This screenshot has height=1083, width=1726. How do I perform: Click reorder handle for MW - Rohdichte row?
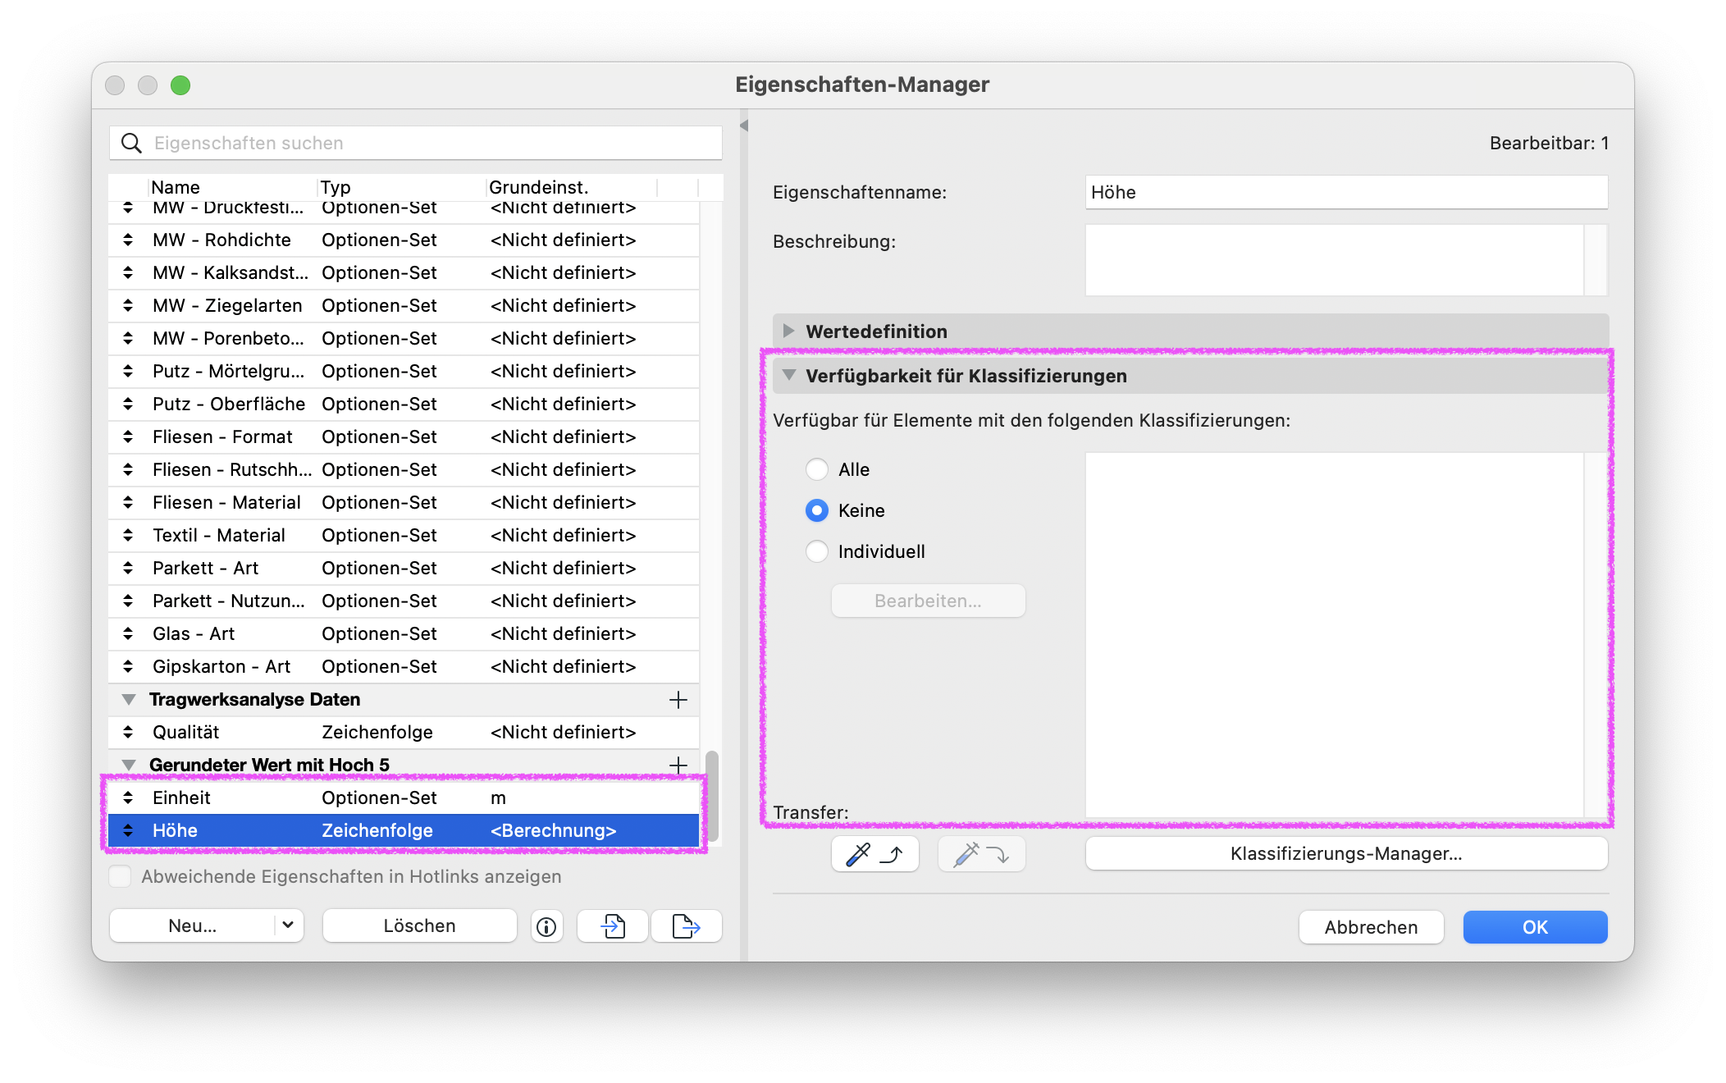point(128,240)
